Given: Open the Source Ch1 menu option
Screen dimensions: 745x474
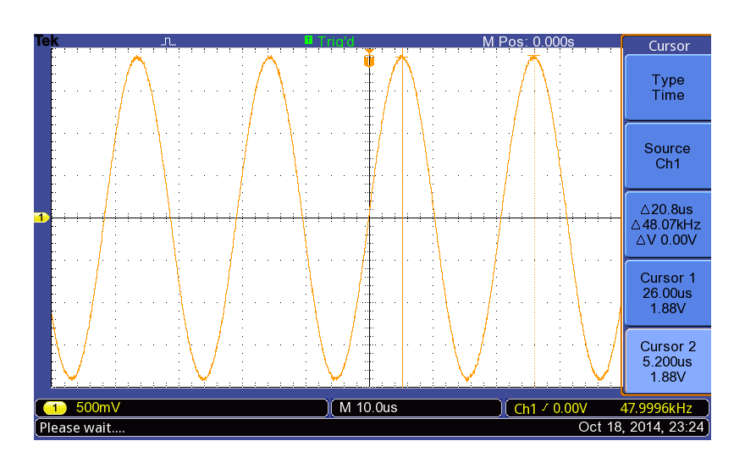Looking at the screenshot, I should click(x=668, y=156).
